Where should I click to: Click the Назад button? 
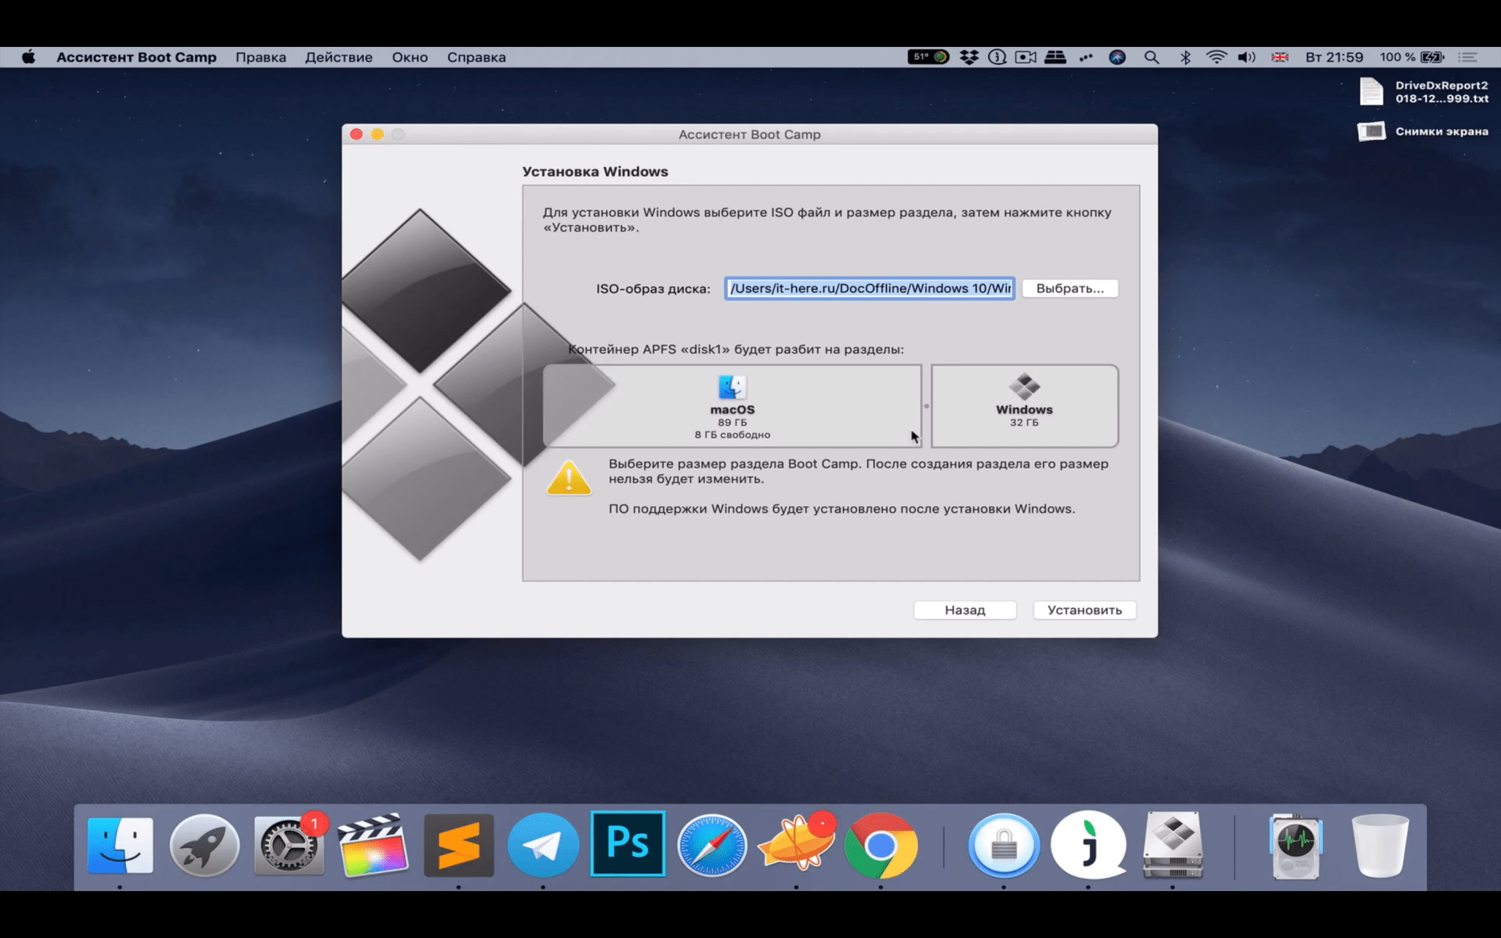tap(965, 610)
